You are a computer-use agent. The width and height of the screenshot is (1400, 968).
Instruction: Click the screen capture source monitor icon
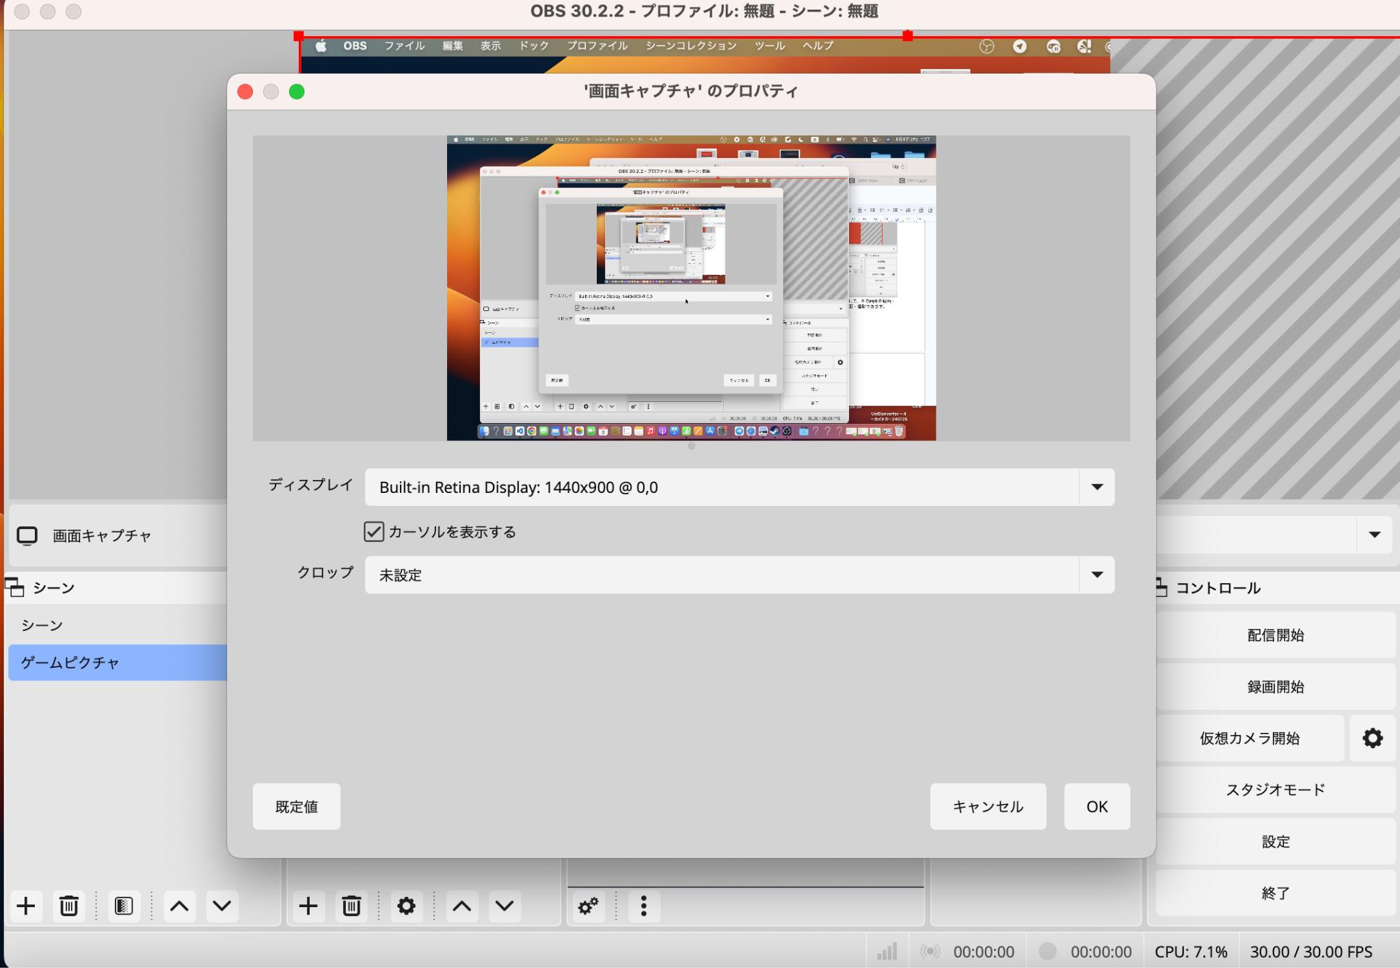tap(27, 536)
